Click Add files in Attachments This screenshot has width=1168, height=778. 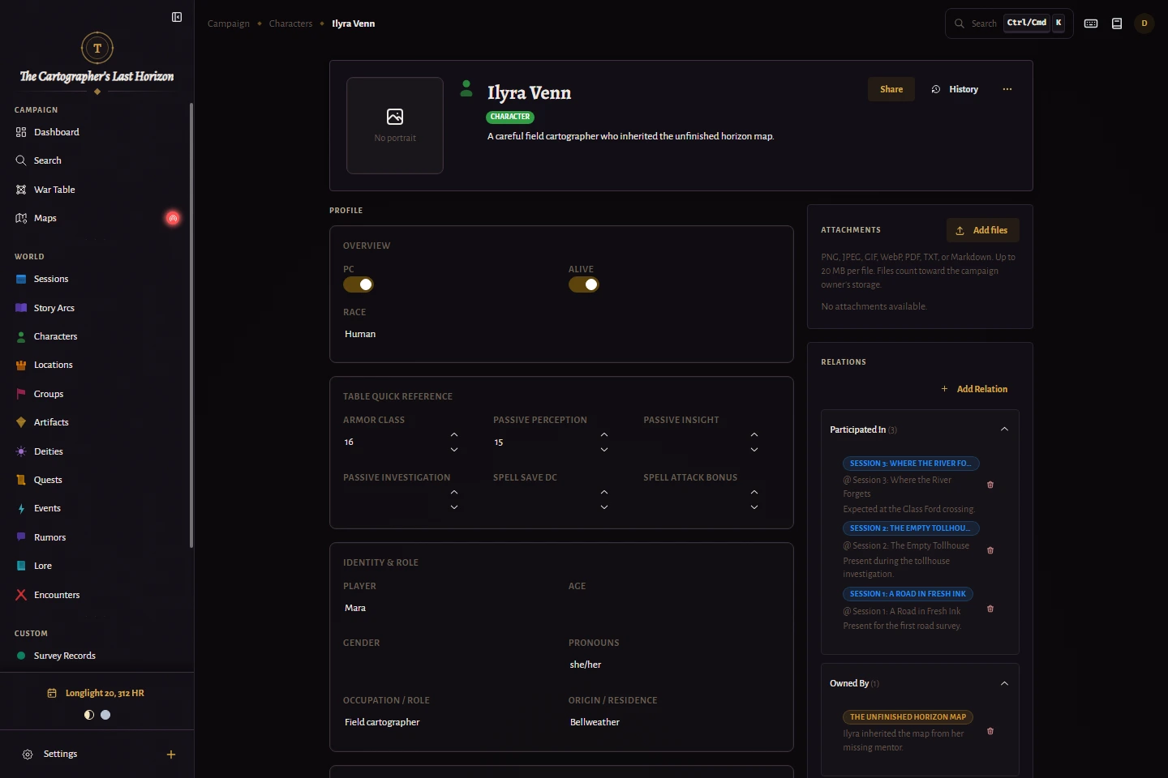983,230
